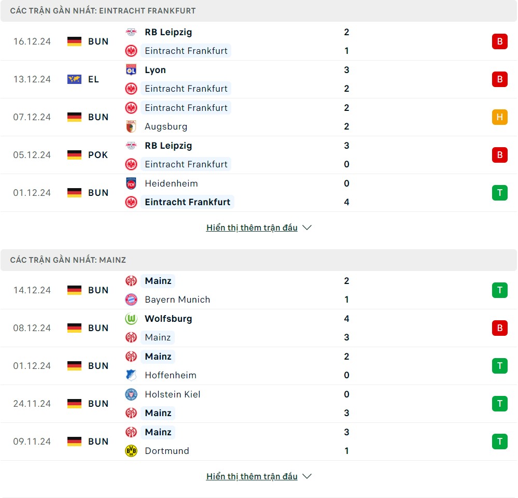Click the Wolfsburg team crest
This screenshot has width=518, height=498.
[131, 319]
